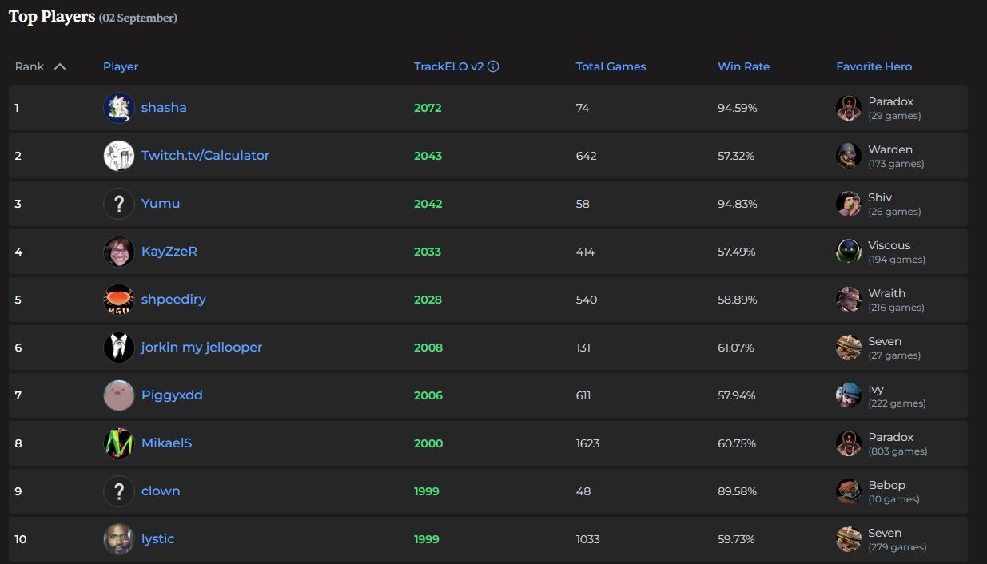
Task: Click Twitch.tv/Calculator's avatar icon
Action: pos(118,155)
